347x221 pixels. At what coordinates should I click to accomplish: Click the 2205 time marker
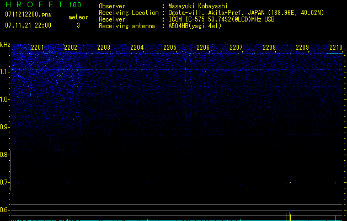(170, 47)
